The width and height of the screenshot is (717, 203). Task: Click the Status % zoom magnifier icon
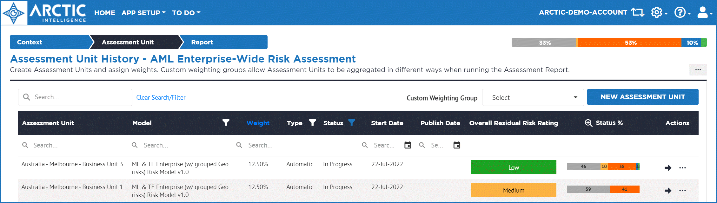588,123
